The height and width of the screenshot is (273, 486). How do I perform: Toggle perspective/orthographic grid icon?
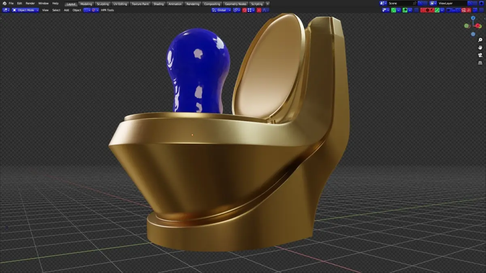pyautogui.click(x=480, y=63)
